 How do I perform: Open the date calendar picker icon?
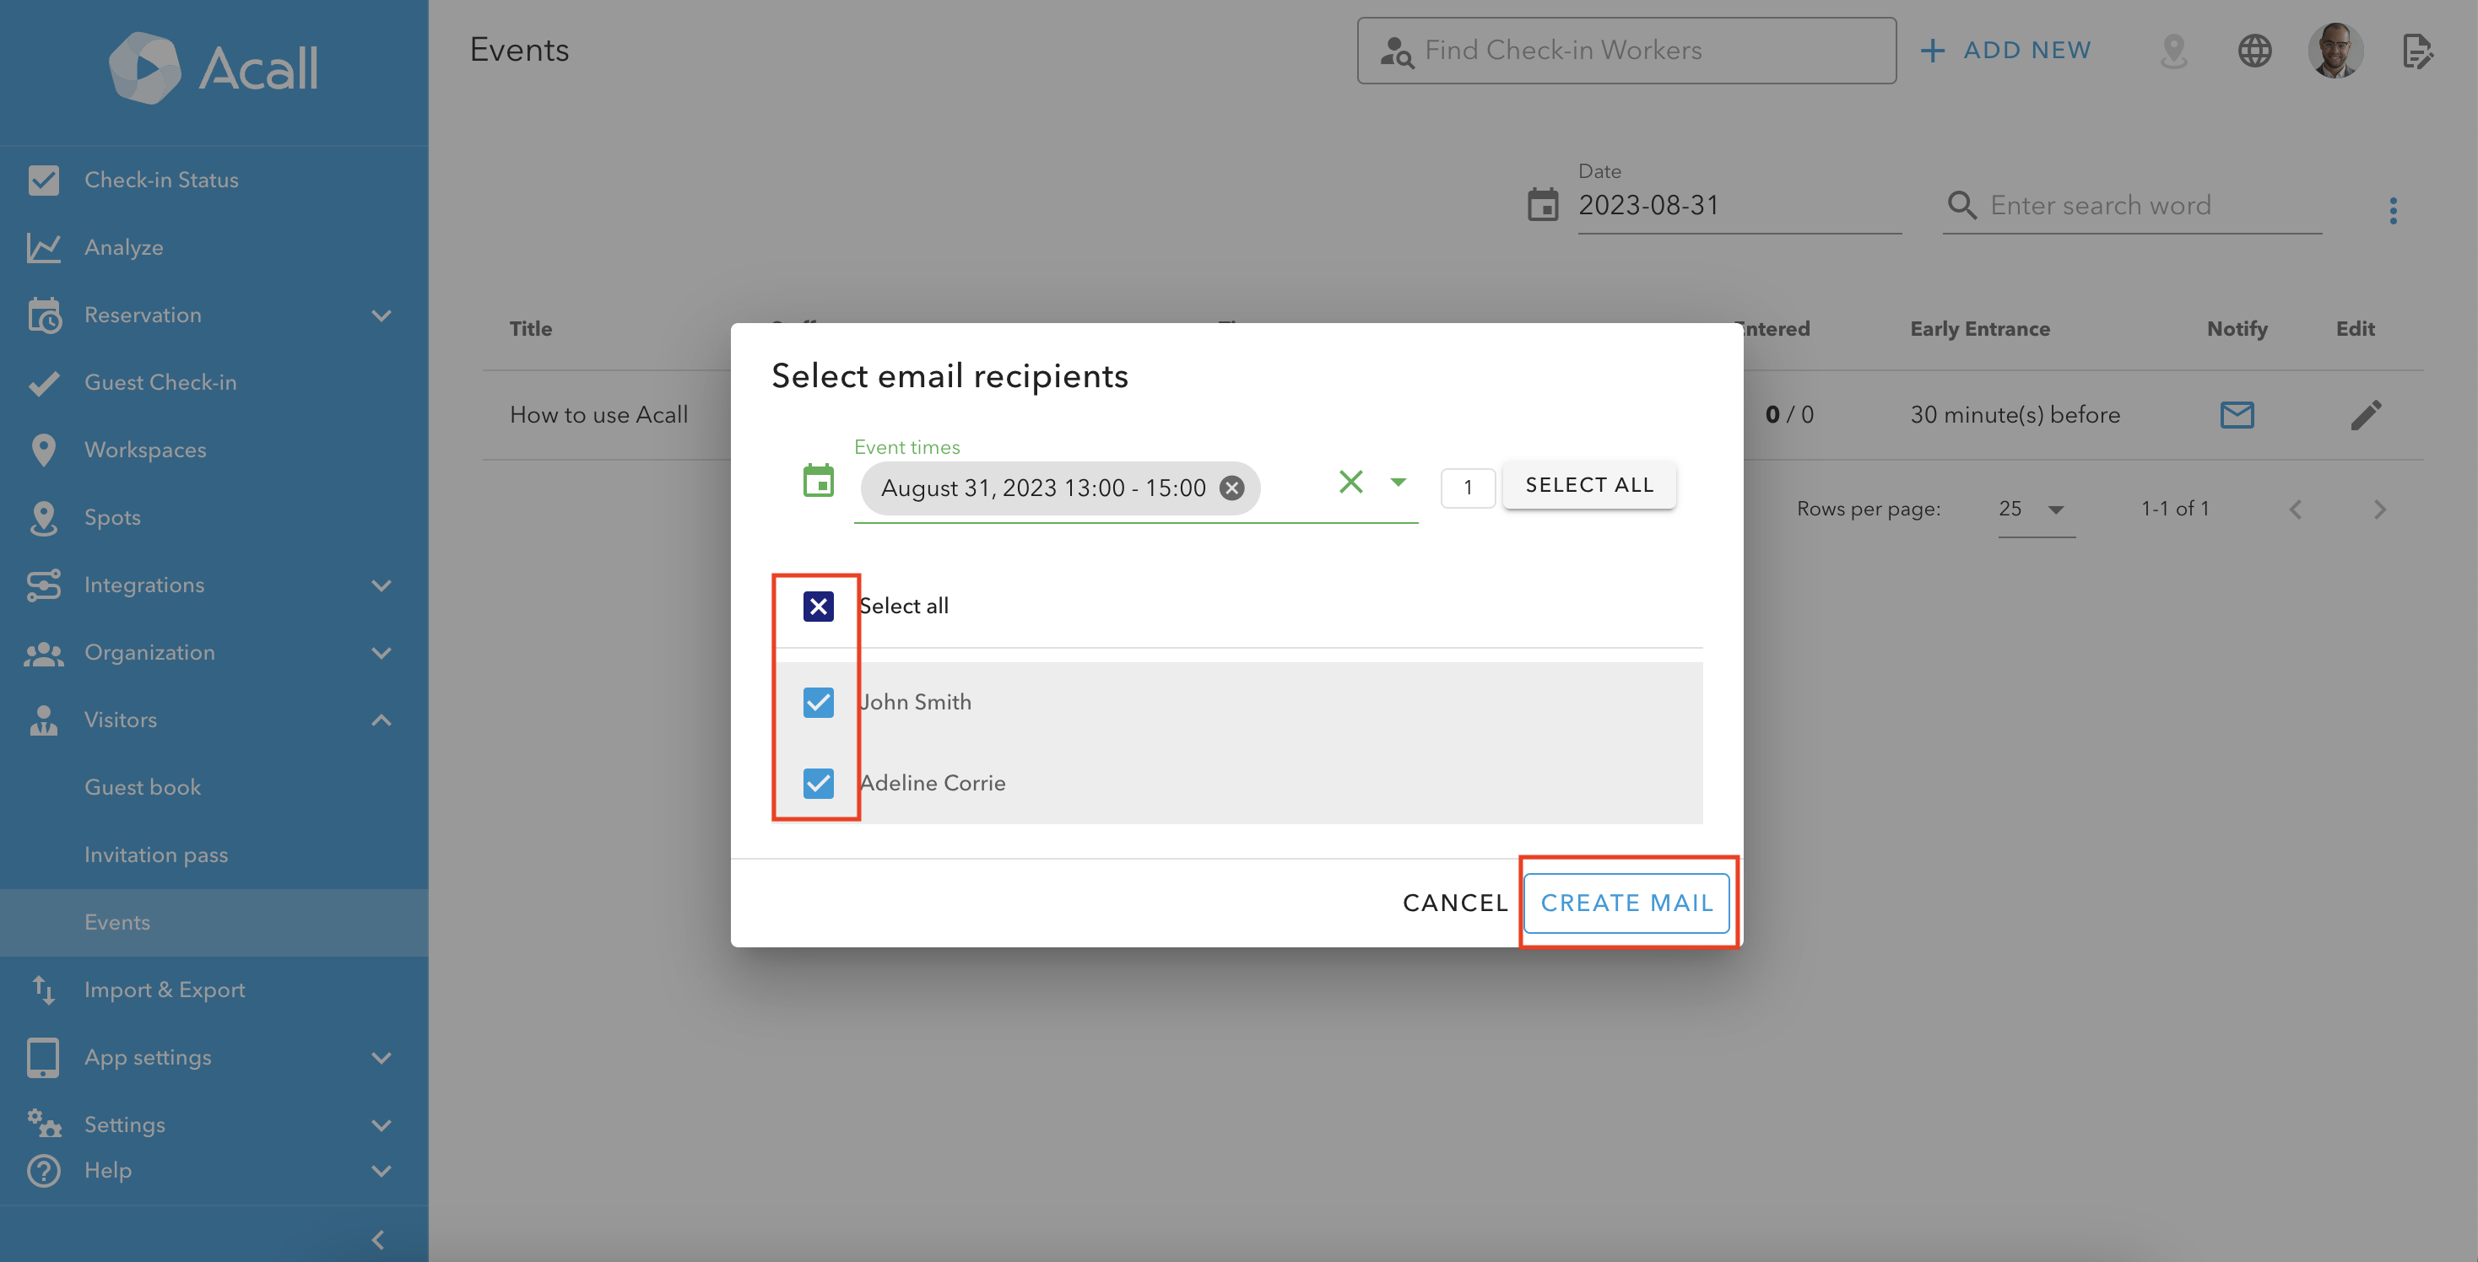click(x=1542, y=205)
